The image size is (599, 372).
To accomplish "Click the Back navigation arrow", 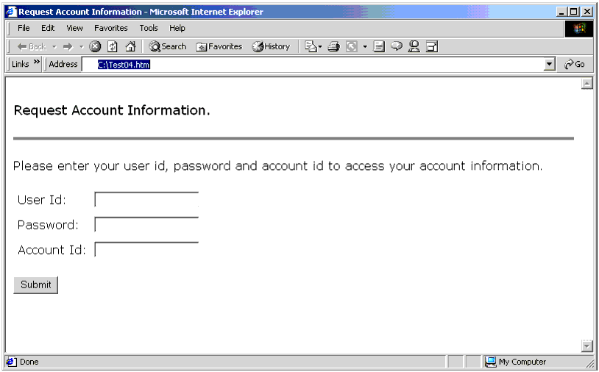I will [x=32, y=46].
